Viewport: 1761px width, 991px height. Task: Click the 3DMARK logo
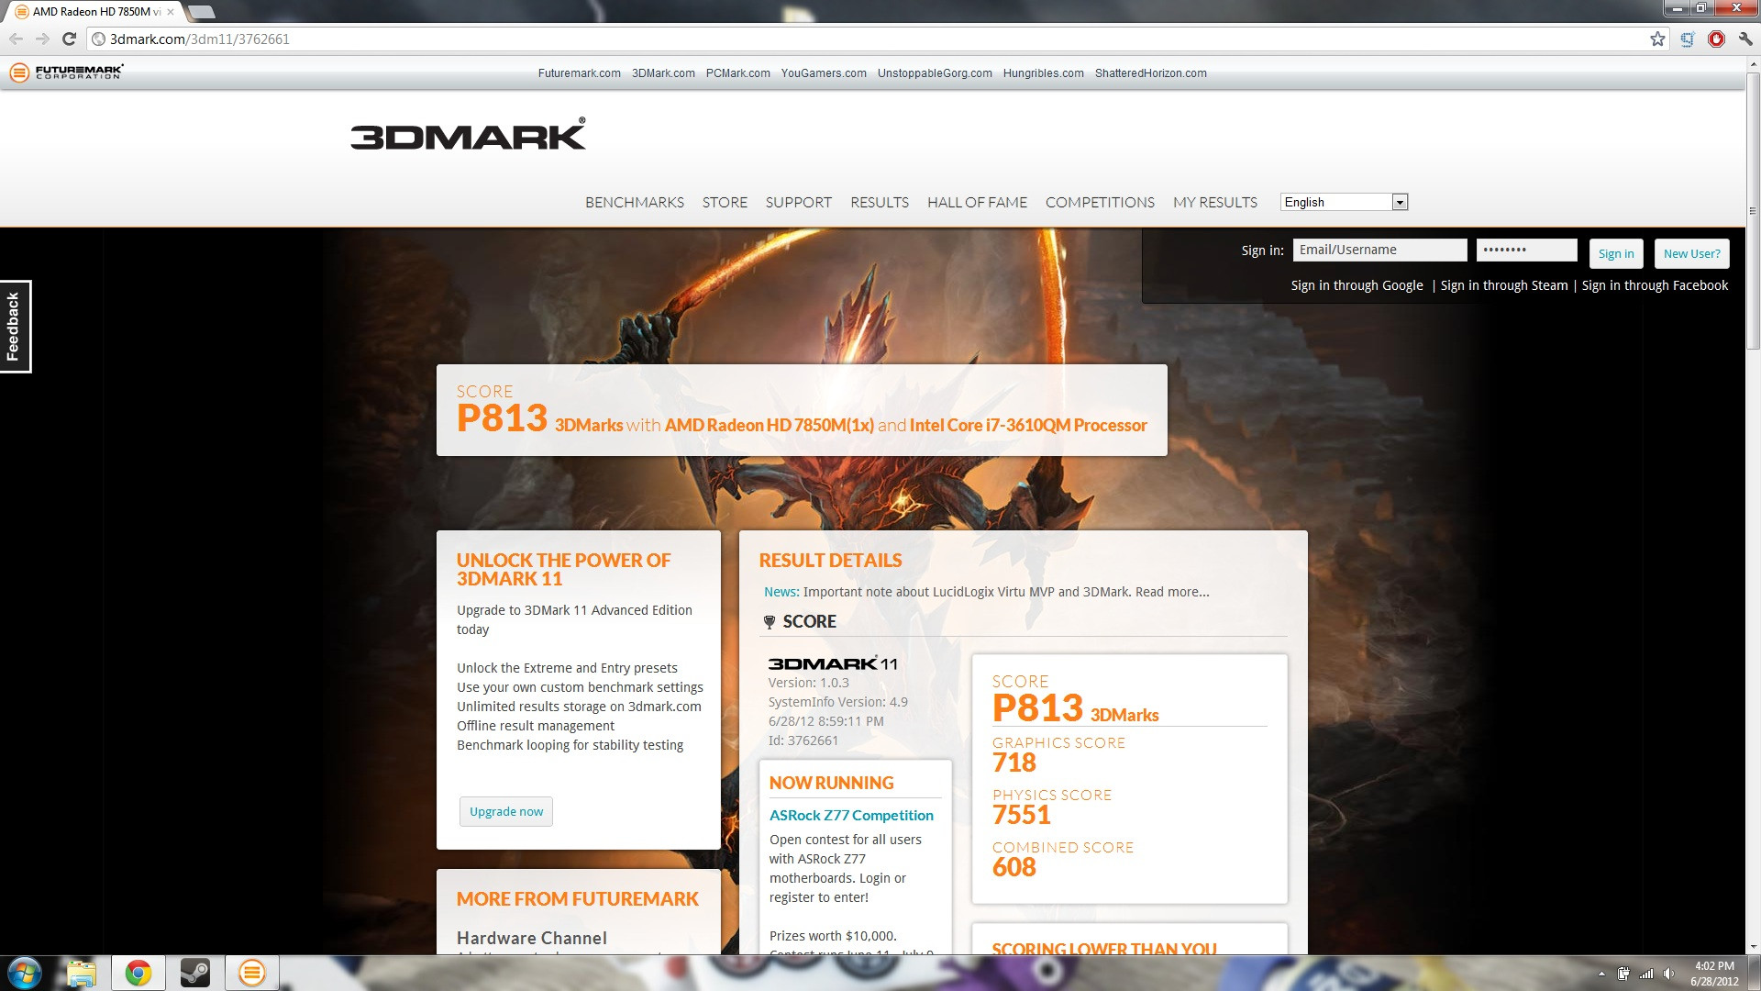(468, 134)
